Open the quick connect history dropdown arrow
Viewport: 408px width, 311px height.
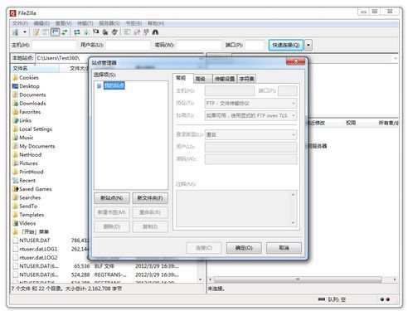pos(308,45)
